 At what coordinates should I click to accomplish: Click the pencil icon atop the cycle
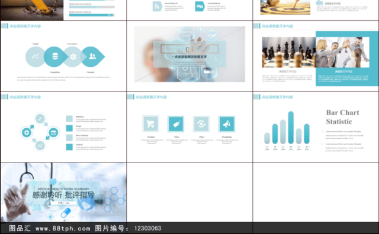pos(40,119)
